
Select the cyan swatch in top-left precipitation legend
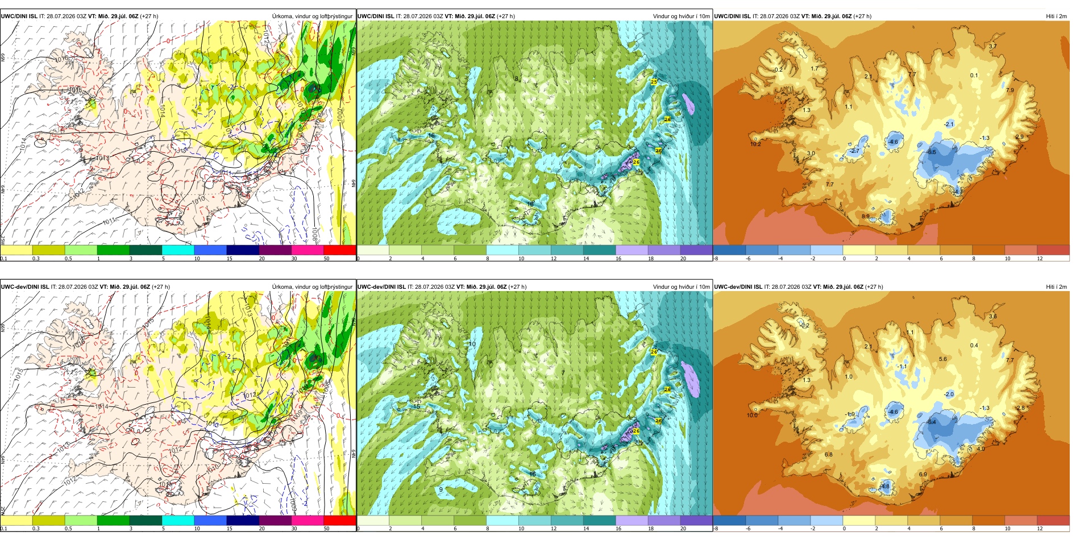[x=178, y=250]
